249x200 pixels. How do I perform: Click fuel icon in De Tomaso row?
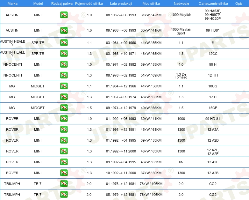tap(64, 75)
